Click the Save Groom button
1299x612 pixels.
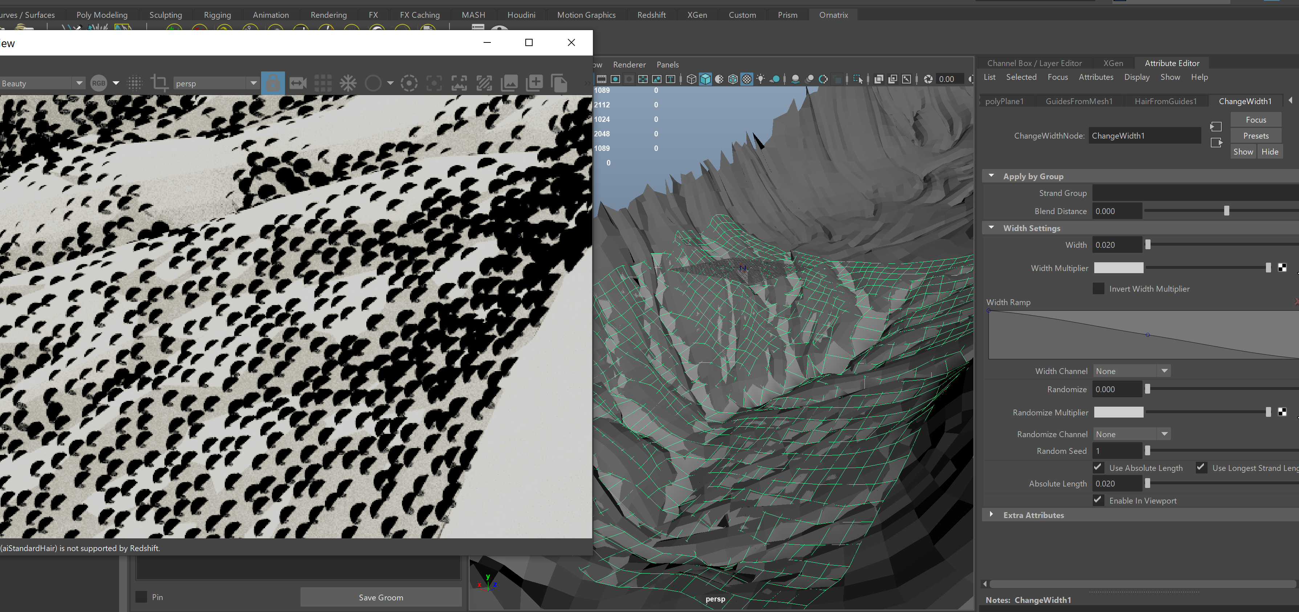pos(381,597)
